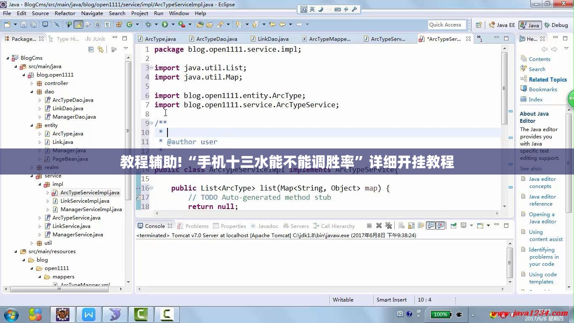Viewport: 574px width, 323px height.
Task: Open the Bookmarks help link
Action: (543, 89)
